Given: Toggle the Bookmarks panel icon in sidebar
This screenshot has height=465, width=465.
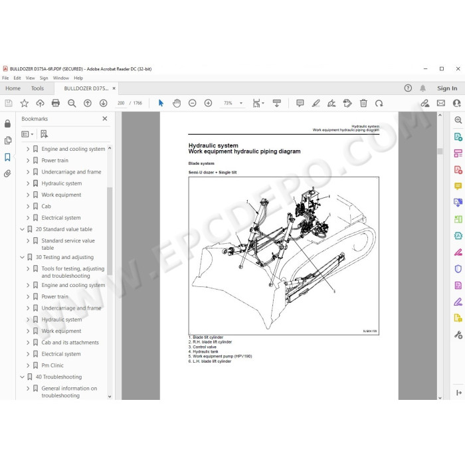Looking at the screenshot, I should [8, 157].
